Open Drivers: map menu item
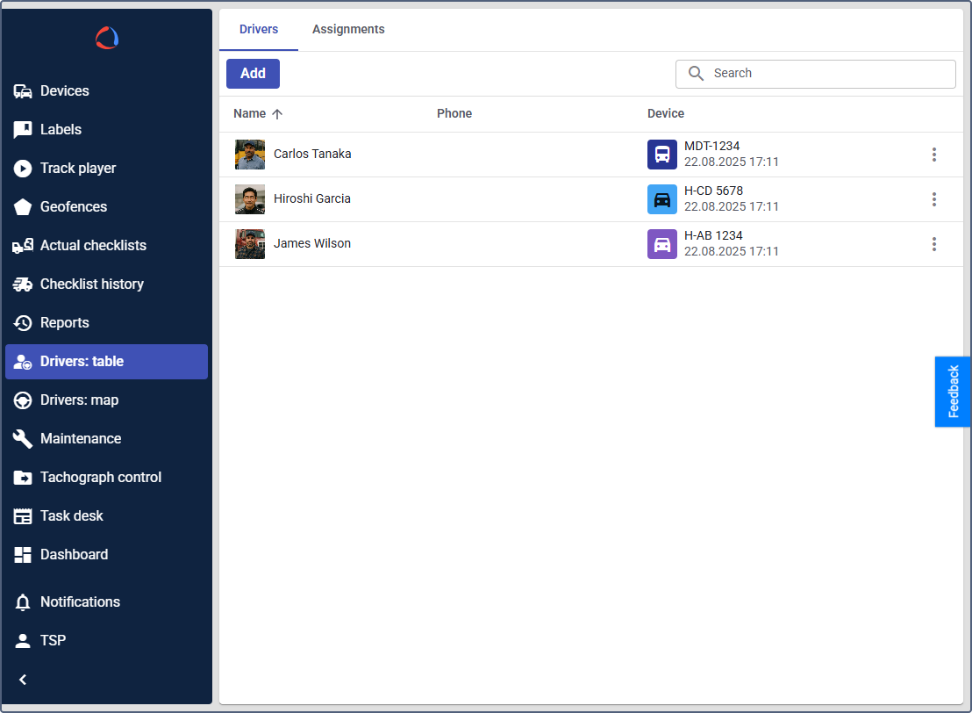This screenshot has height=713, width=972. point(107,400)
